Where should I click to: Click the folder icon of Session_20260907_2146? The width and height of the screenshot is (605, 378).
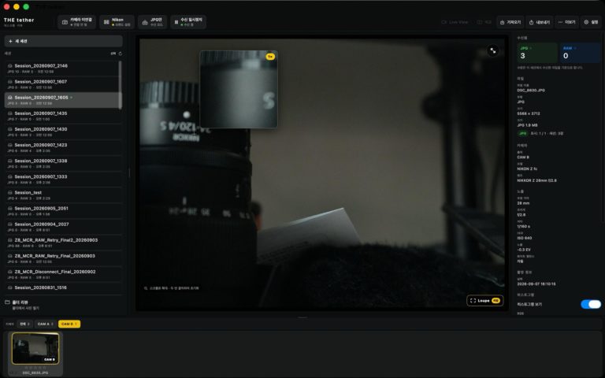tap(10, 66)
